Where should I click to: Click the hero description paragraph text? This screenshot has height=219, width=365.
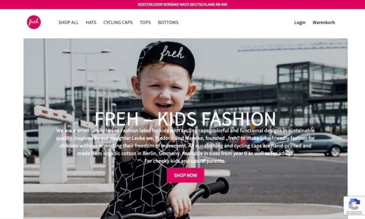pos(185,146)
